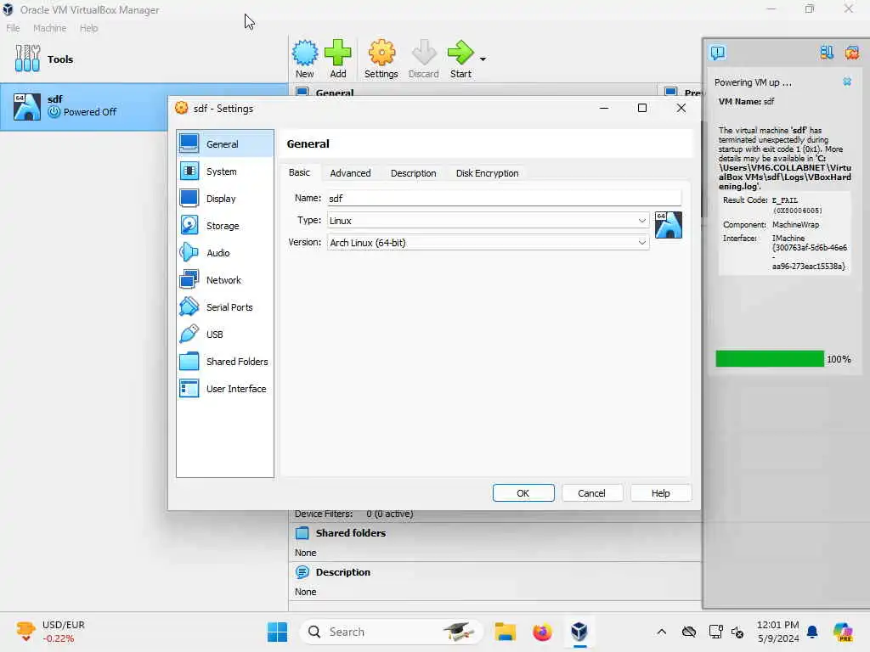The width and height of the screenshot is (870, 652).
Task: Open the System settings category
Action: point(224,171)
